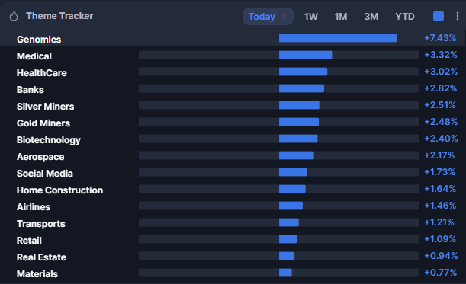Image resolution: width=466 pixels, height=284 pixels.
Task: Switch to the 1W timeframe
Action: click(x=311, y=17)
